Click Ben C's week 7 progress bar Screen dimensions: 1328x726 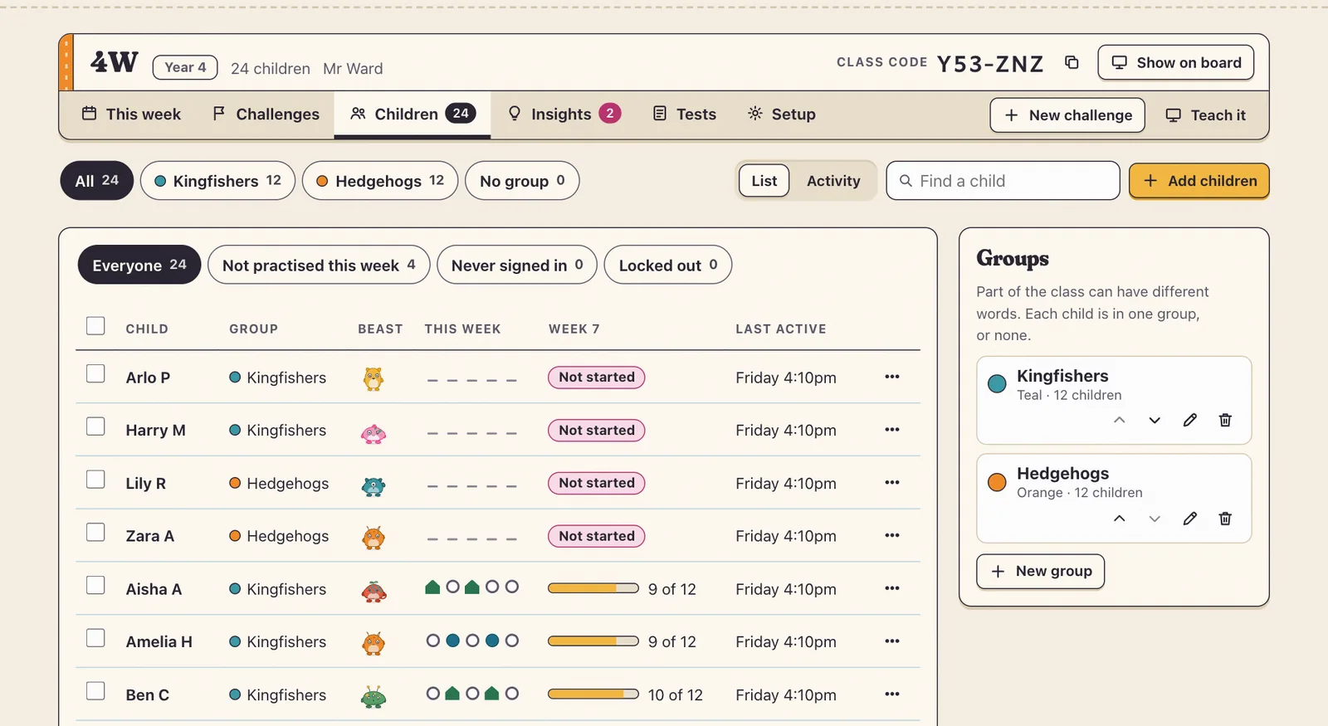tap(593, 694)
